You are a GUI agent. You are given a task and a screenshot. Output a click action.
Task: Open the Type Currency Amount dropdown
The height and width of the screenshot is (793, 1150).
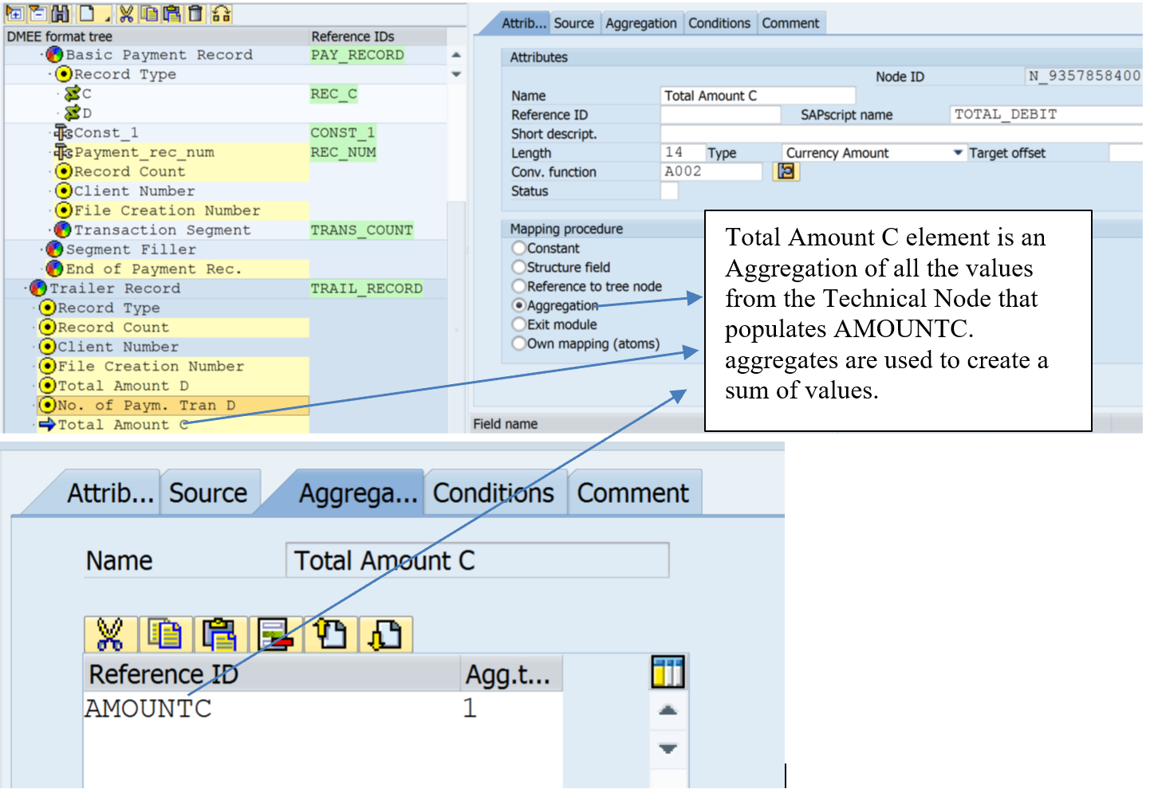(958, 153)
